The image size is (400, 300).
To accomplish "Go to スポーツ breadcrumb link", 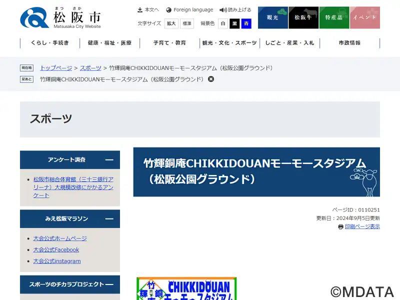I will pyautogui.click(x=90, y=68).
